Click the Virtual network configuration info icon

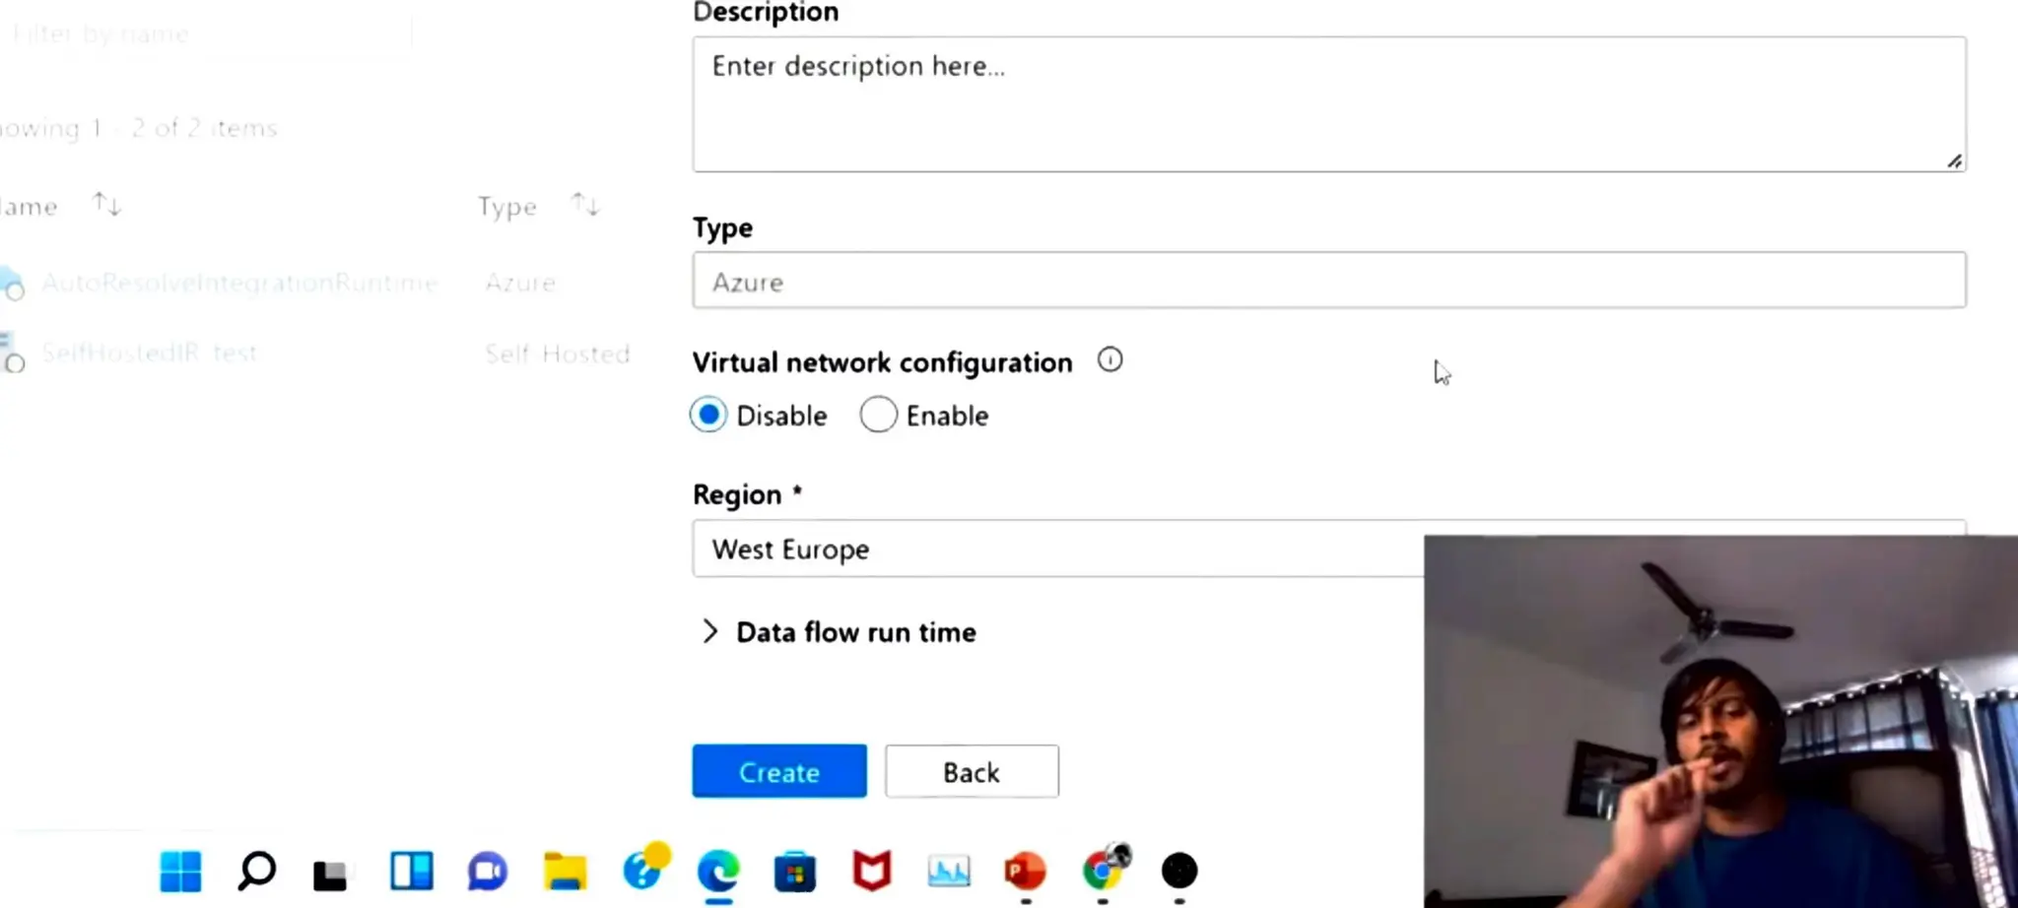tap(1110, 360)
